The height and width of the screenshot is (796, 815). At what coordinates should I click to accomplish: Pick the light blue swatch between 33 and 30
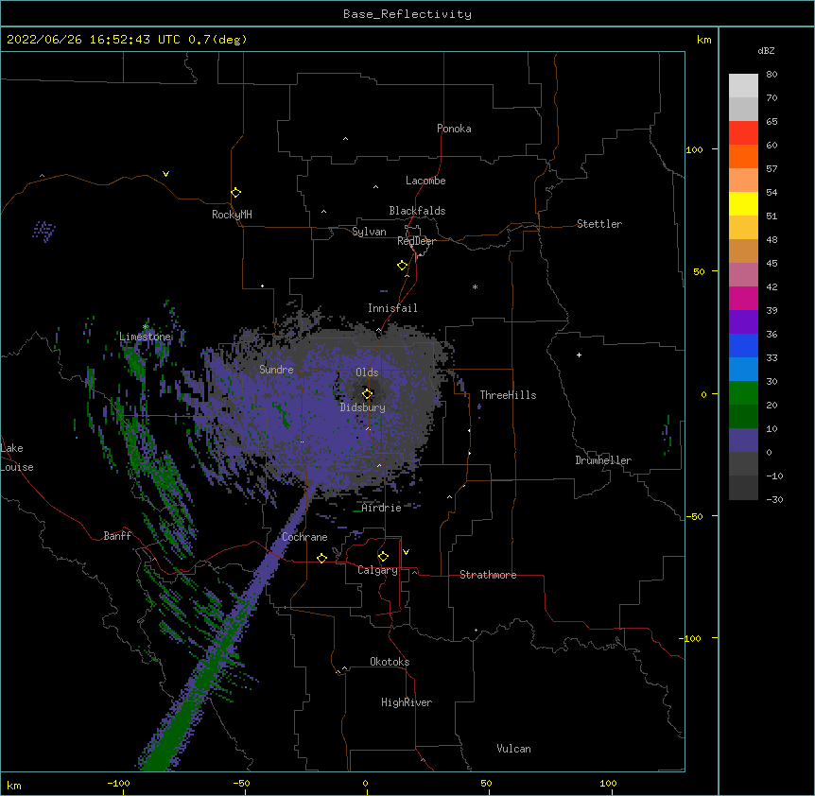(743, 370)
